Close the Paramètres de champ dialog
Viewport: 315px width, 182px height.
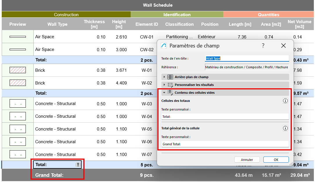pos(283,46)
